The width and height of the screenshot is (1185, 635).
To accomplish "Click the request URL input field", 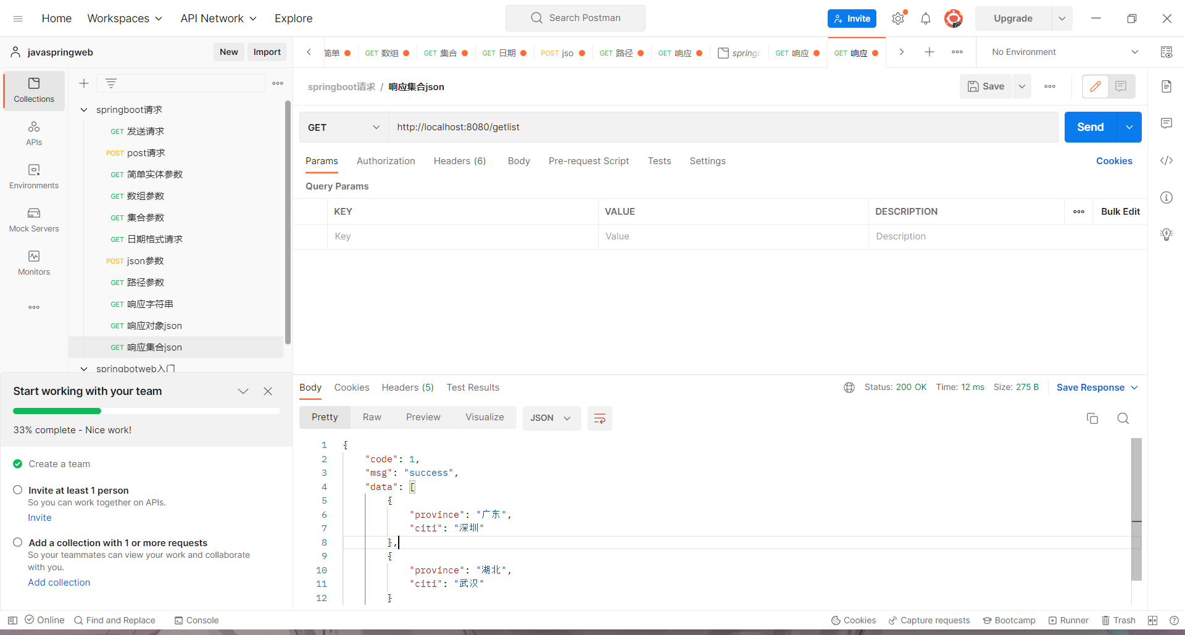I will coord(722,127).
